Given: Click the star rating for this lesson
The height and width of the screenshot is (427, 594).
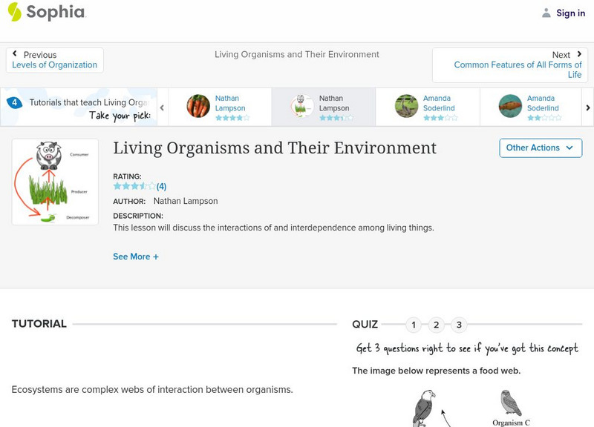Looking at the screenshot, I should coord(134,186).
